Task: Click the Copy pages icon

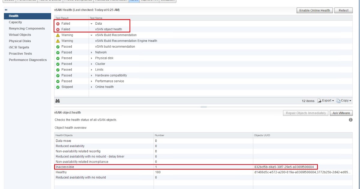Action: point(338,100)
